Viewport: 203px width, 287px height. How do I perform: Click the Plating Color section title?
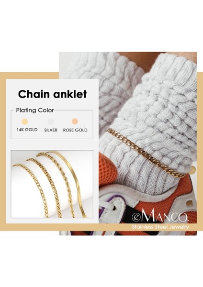coord(35,110)
